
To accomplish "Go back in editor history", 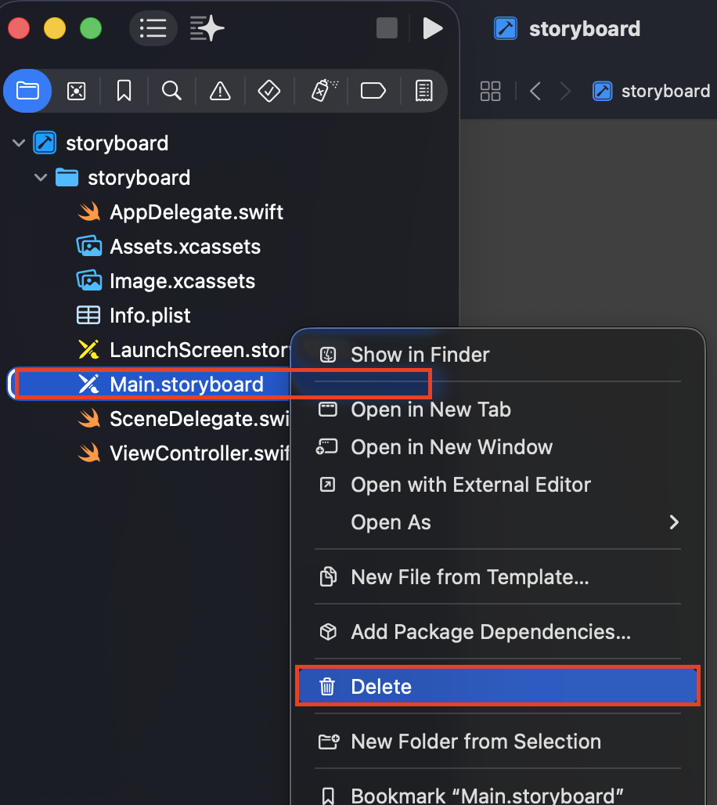I will point(535,92).
